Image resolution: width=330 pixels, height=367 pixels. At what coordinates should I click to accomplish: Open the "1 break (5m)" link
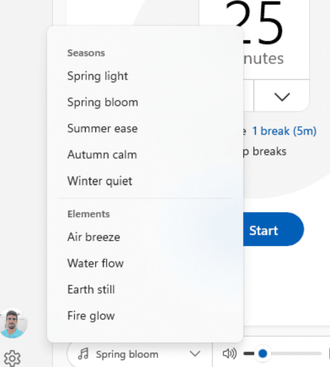tap(284, 131)
